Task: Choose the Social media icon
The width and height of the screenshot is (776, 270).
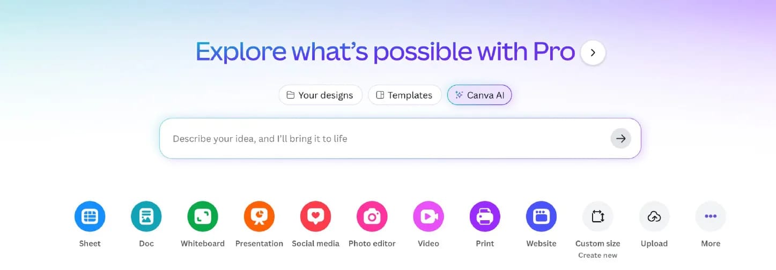Action: tap(315, 216)
